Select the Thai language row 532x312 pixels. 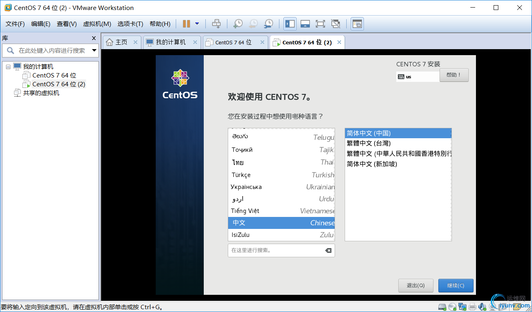click(281, 162)
